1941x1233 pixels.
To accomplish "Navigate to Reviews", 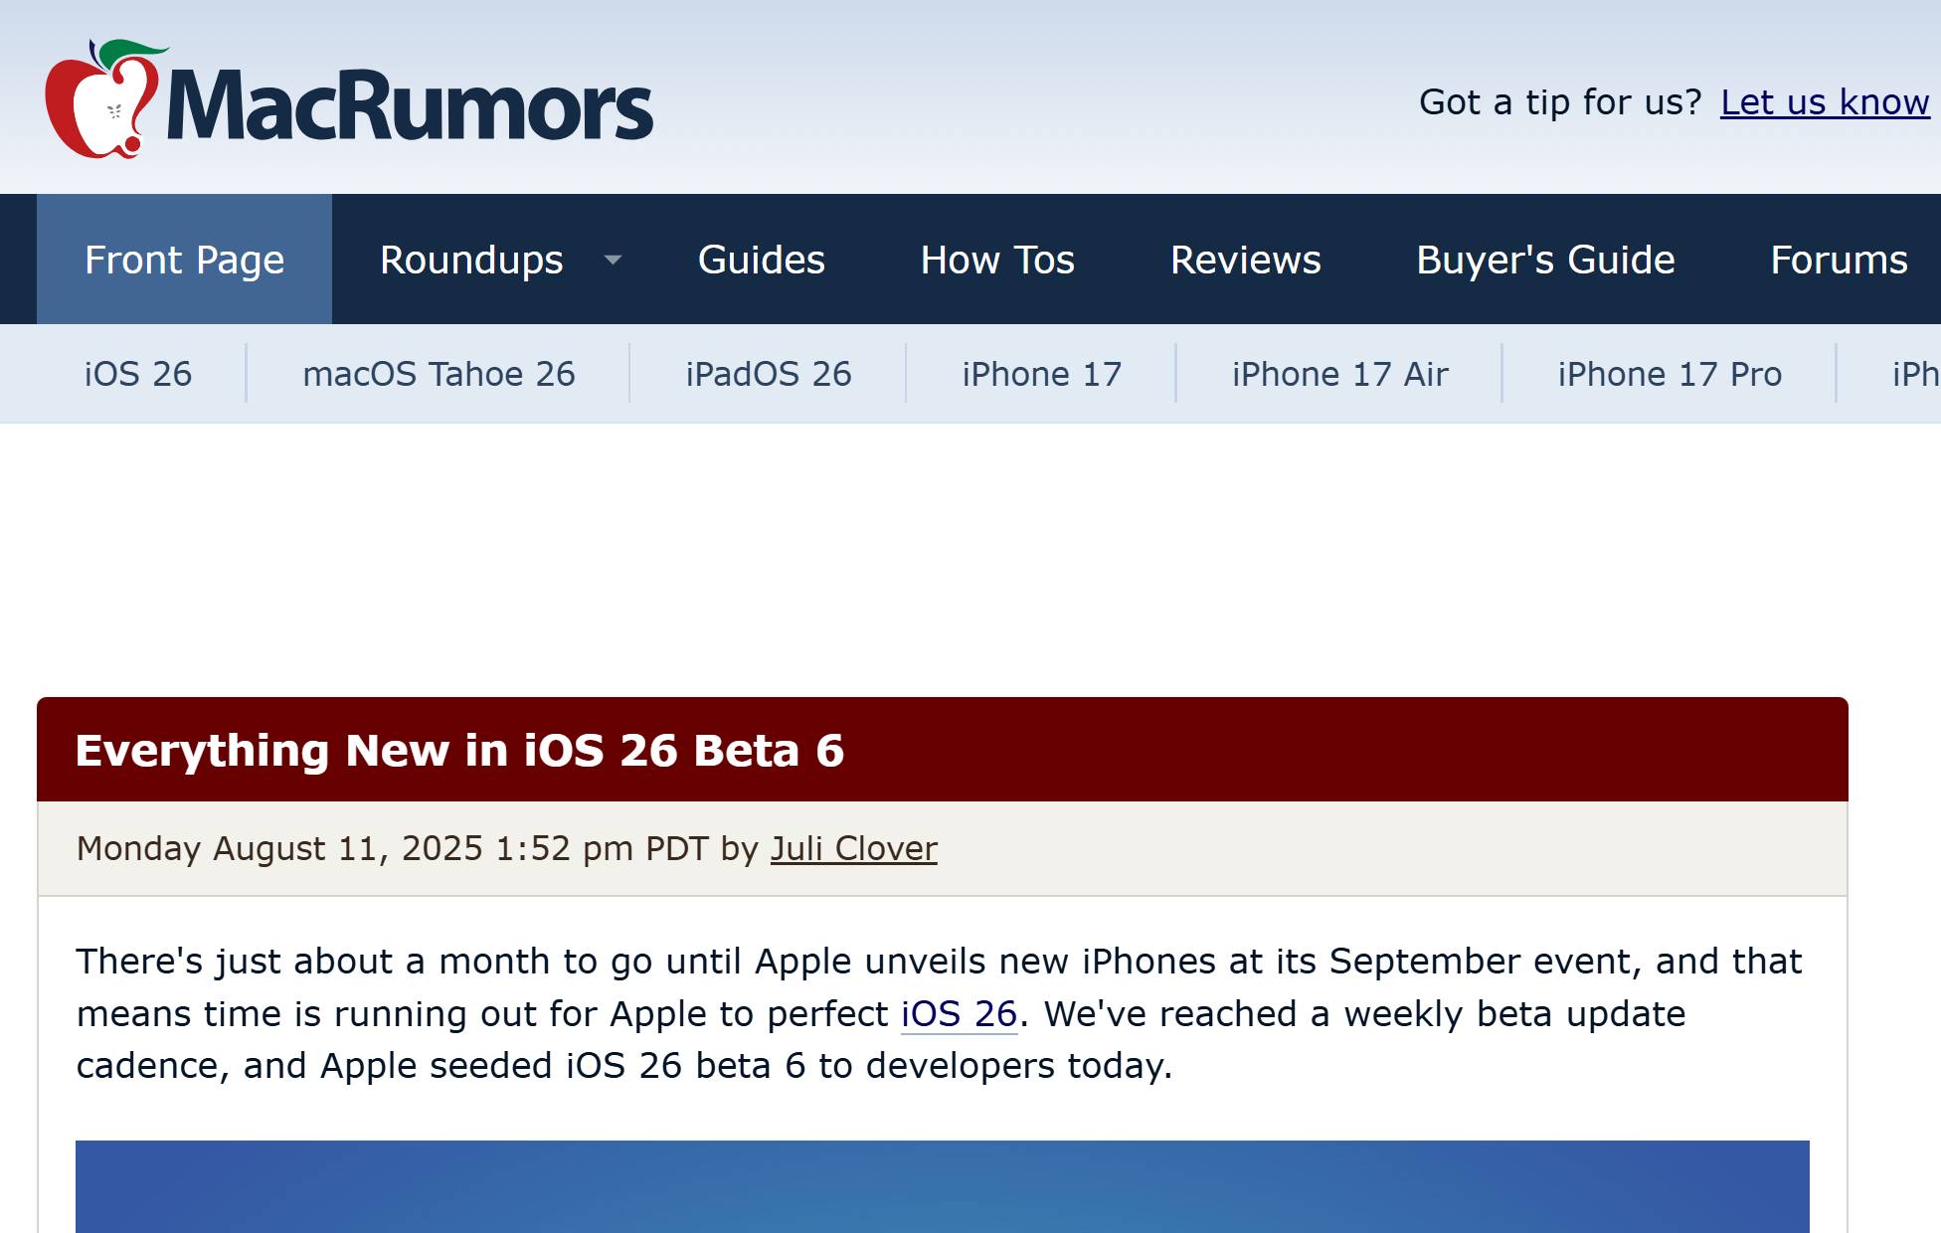I will [x=1245, y=261].
